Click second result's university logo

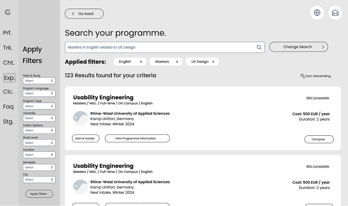click(x=81, y=187)
